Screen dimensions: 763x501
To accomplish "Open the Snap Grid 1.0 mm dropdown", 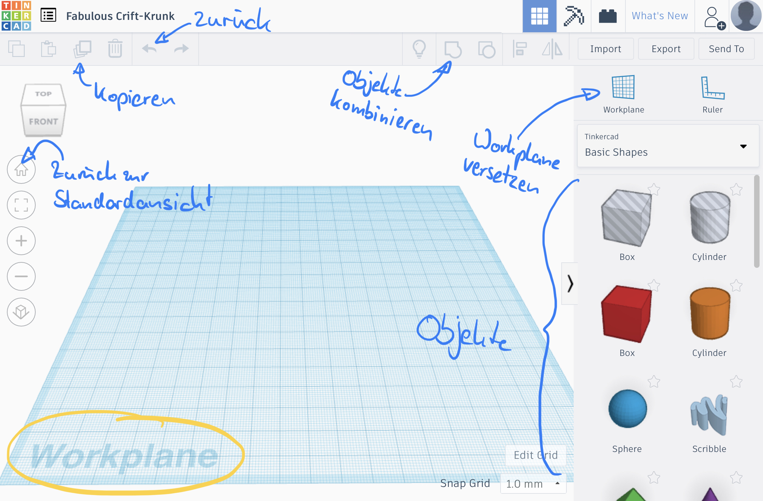I will point(533,484).
